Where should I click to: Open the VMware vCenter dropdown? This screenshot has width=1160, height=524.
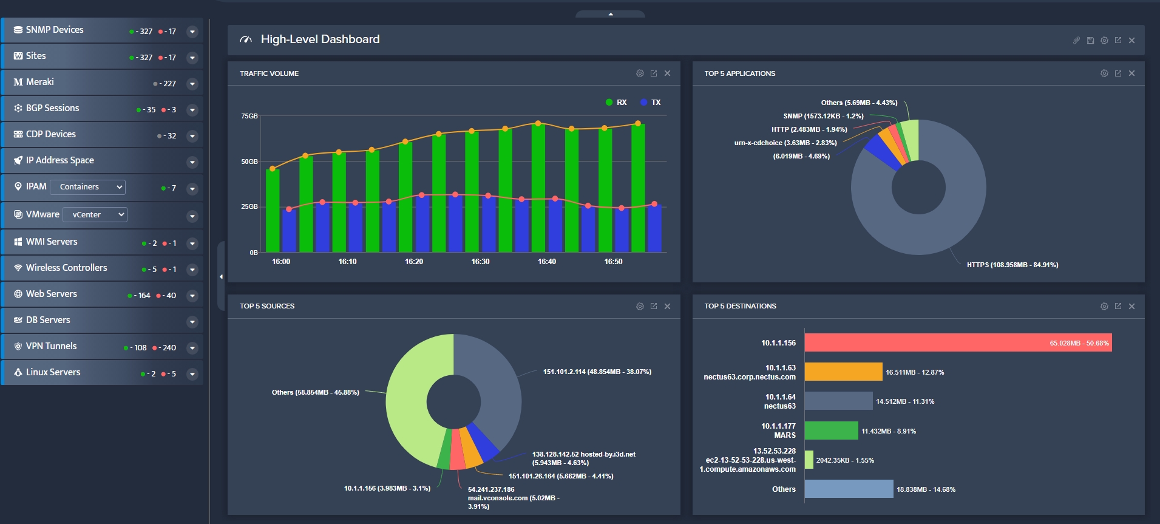[95, 214]
